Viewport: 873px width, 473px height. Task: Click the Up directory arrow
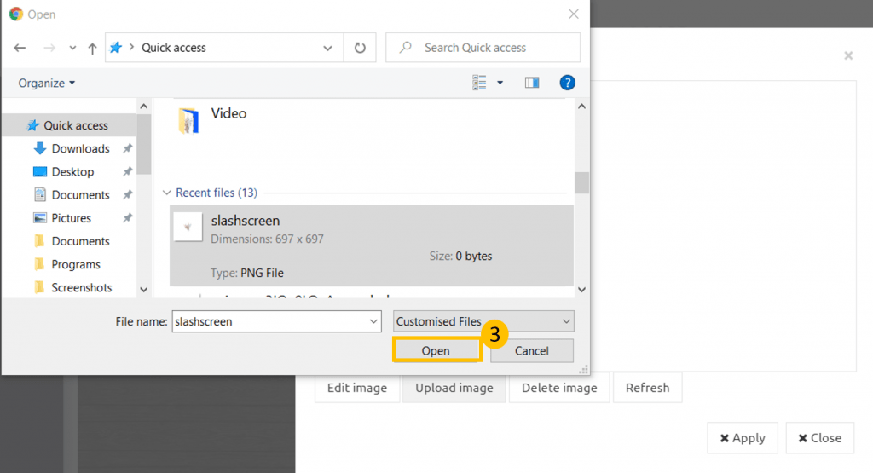point(92,48)
